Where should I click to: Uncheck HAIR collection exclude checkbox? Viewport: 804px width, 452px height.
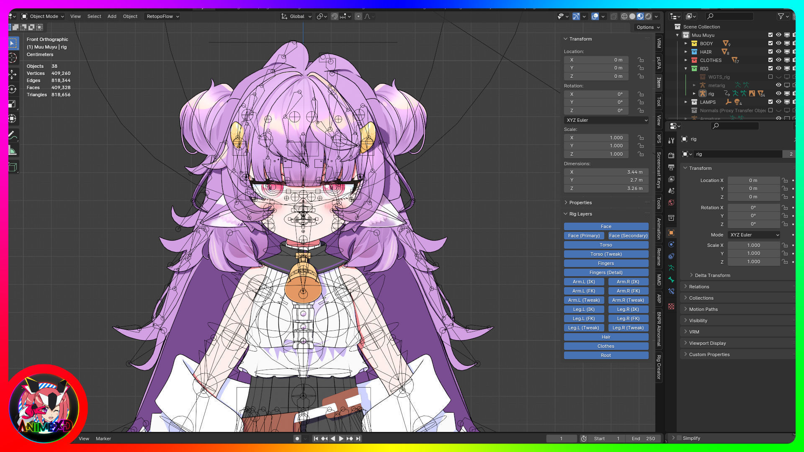coord(770,51)
